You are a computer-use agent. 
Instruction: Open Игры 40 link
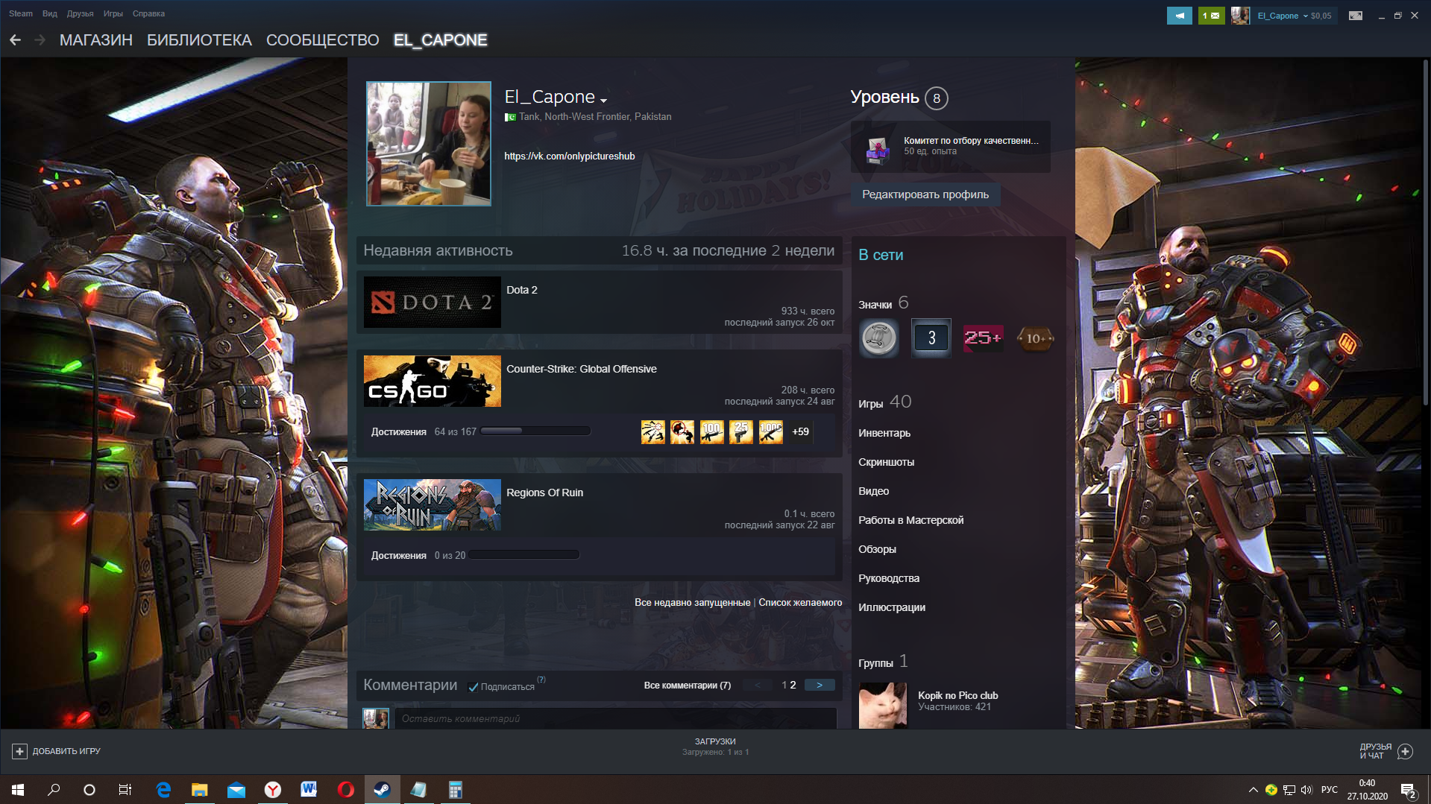[884, 402]
